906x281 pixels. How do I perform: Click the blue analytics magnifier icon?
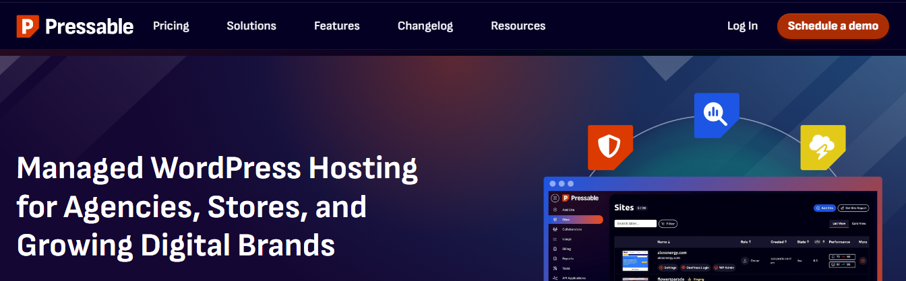tap(716, 115)
